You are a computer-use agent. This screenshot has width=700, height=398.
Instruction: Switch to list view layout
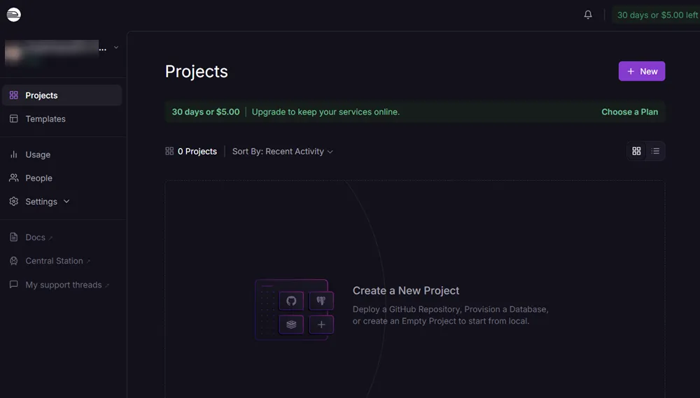coord(655,151)
